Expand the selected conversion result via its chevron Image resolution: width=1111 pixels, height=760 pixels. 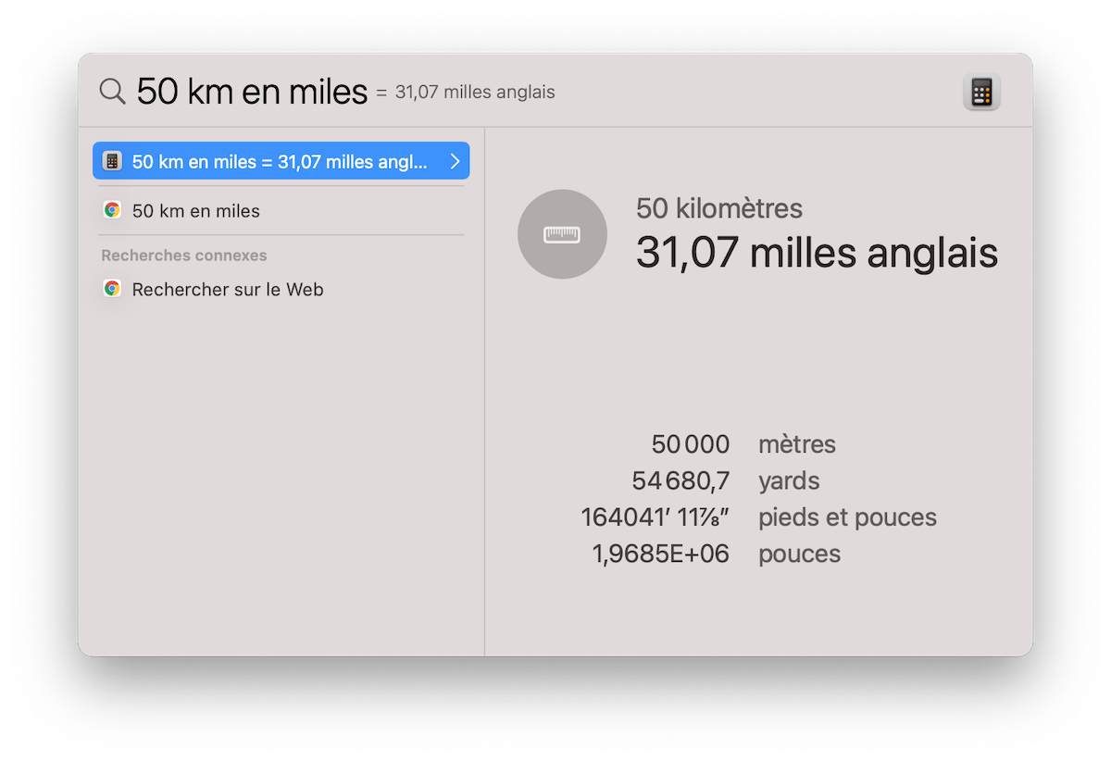point(455,159)
